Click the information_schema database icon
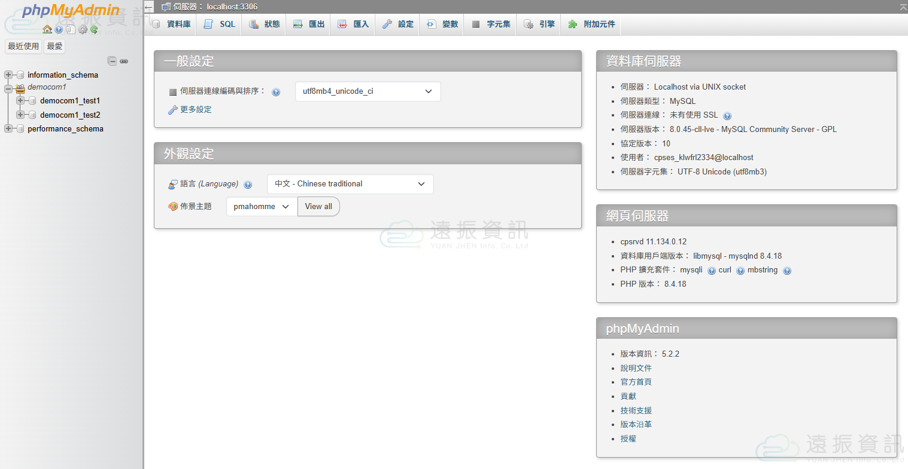 tap(20, 75)
